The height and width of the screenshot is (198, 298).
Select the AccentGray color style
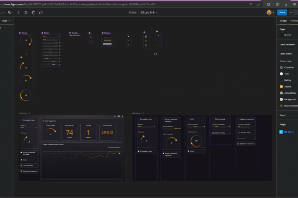point(288,93)
